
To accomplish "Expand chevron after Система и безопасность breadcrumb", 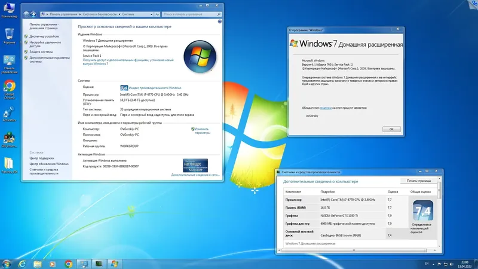I will pos(119,14).
